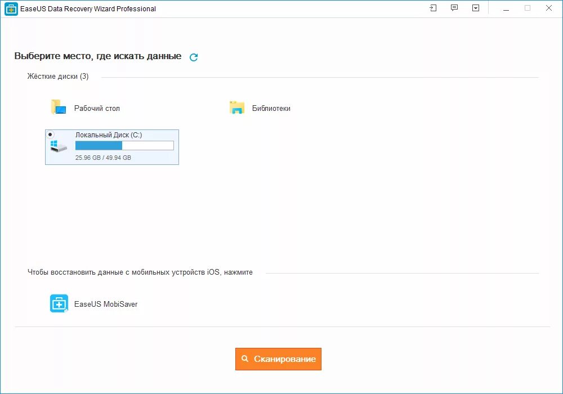Close the EaseUS window
The image size is (563, 394).
coord(548,8)
